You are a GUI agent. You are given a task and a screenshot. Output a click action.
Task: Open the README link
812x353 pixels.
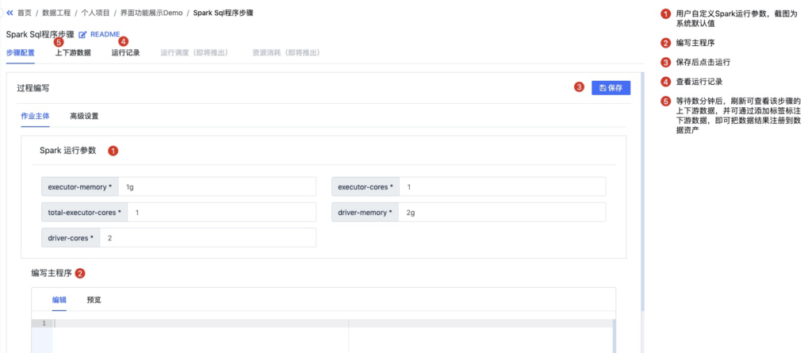pos(105,34)
